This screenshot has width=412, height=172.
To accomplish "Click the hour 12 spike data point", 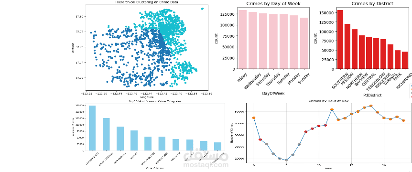I will click(332, 109).
